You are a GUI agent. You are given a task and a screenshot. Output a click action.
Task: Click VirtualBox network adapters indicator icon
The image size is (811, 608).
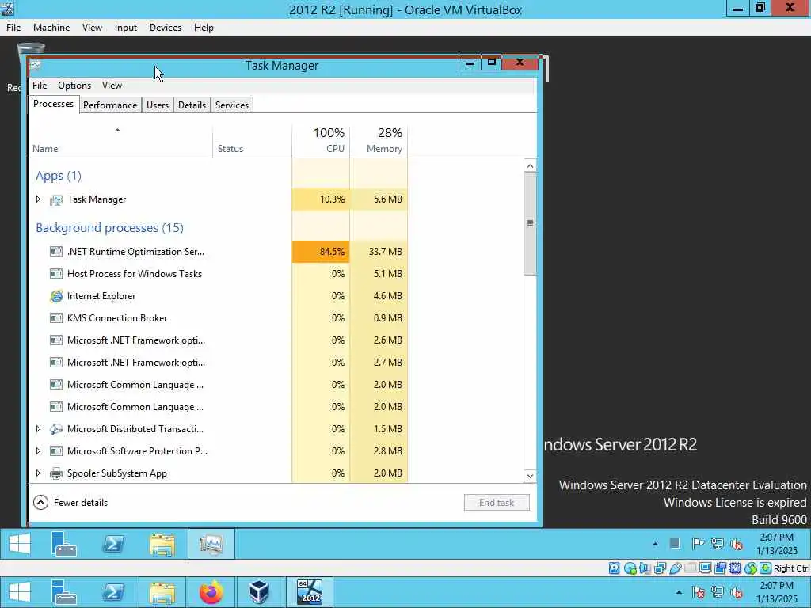point(660,568)
